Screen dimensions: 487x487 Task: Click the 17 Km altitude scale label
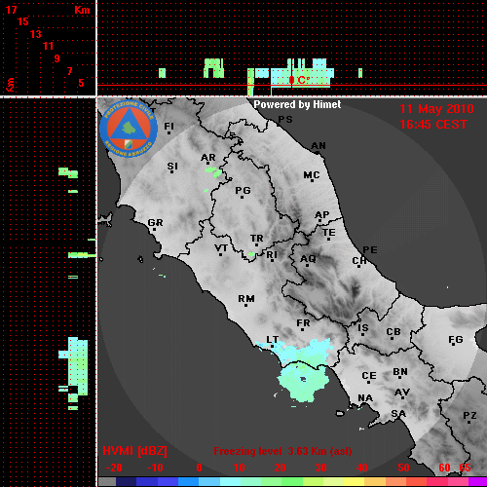11,10
